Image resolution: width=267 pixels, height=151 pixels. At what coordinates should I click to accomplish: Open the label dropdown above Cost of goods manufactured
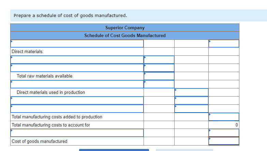(77, 133)
